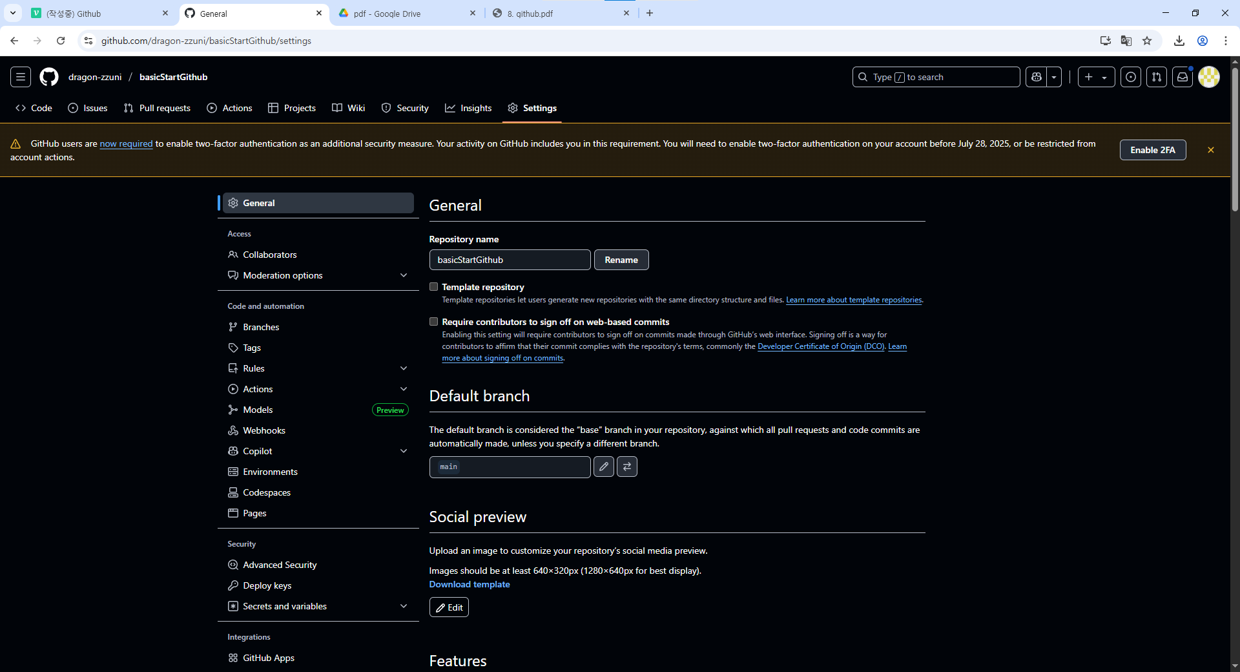Open Collaborators settings page
Viewport: 1240px width, 672px height.
click(318, 255)
